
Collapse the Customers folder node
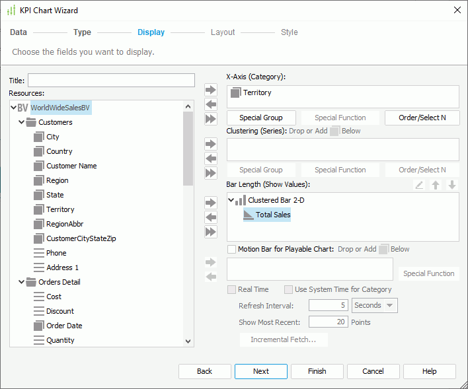pyautogui.click(x=22, y=122)
